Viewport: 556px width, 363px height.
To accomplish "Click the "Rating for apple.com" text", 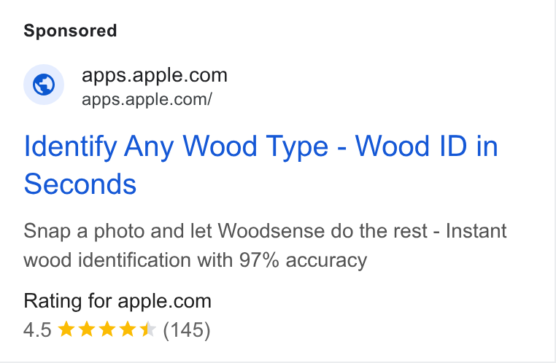I will [x=117, y=301].
